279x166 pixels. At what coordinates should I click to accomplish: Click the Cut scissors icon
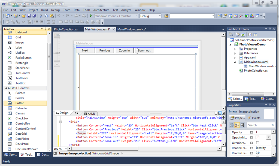[41, 16]
